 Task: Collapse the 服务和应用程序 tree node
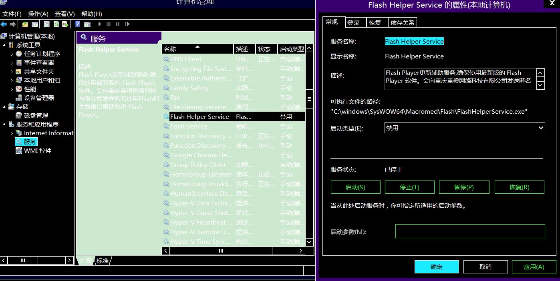pyautogui.click(x=4, y=124)
